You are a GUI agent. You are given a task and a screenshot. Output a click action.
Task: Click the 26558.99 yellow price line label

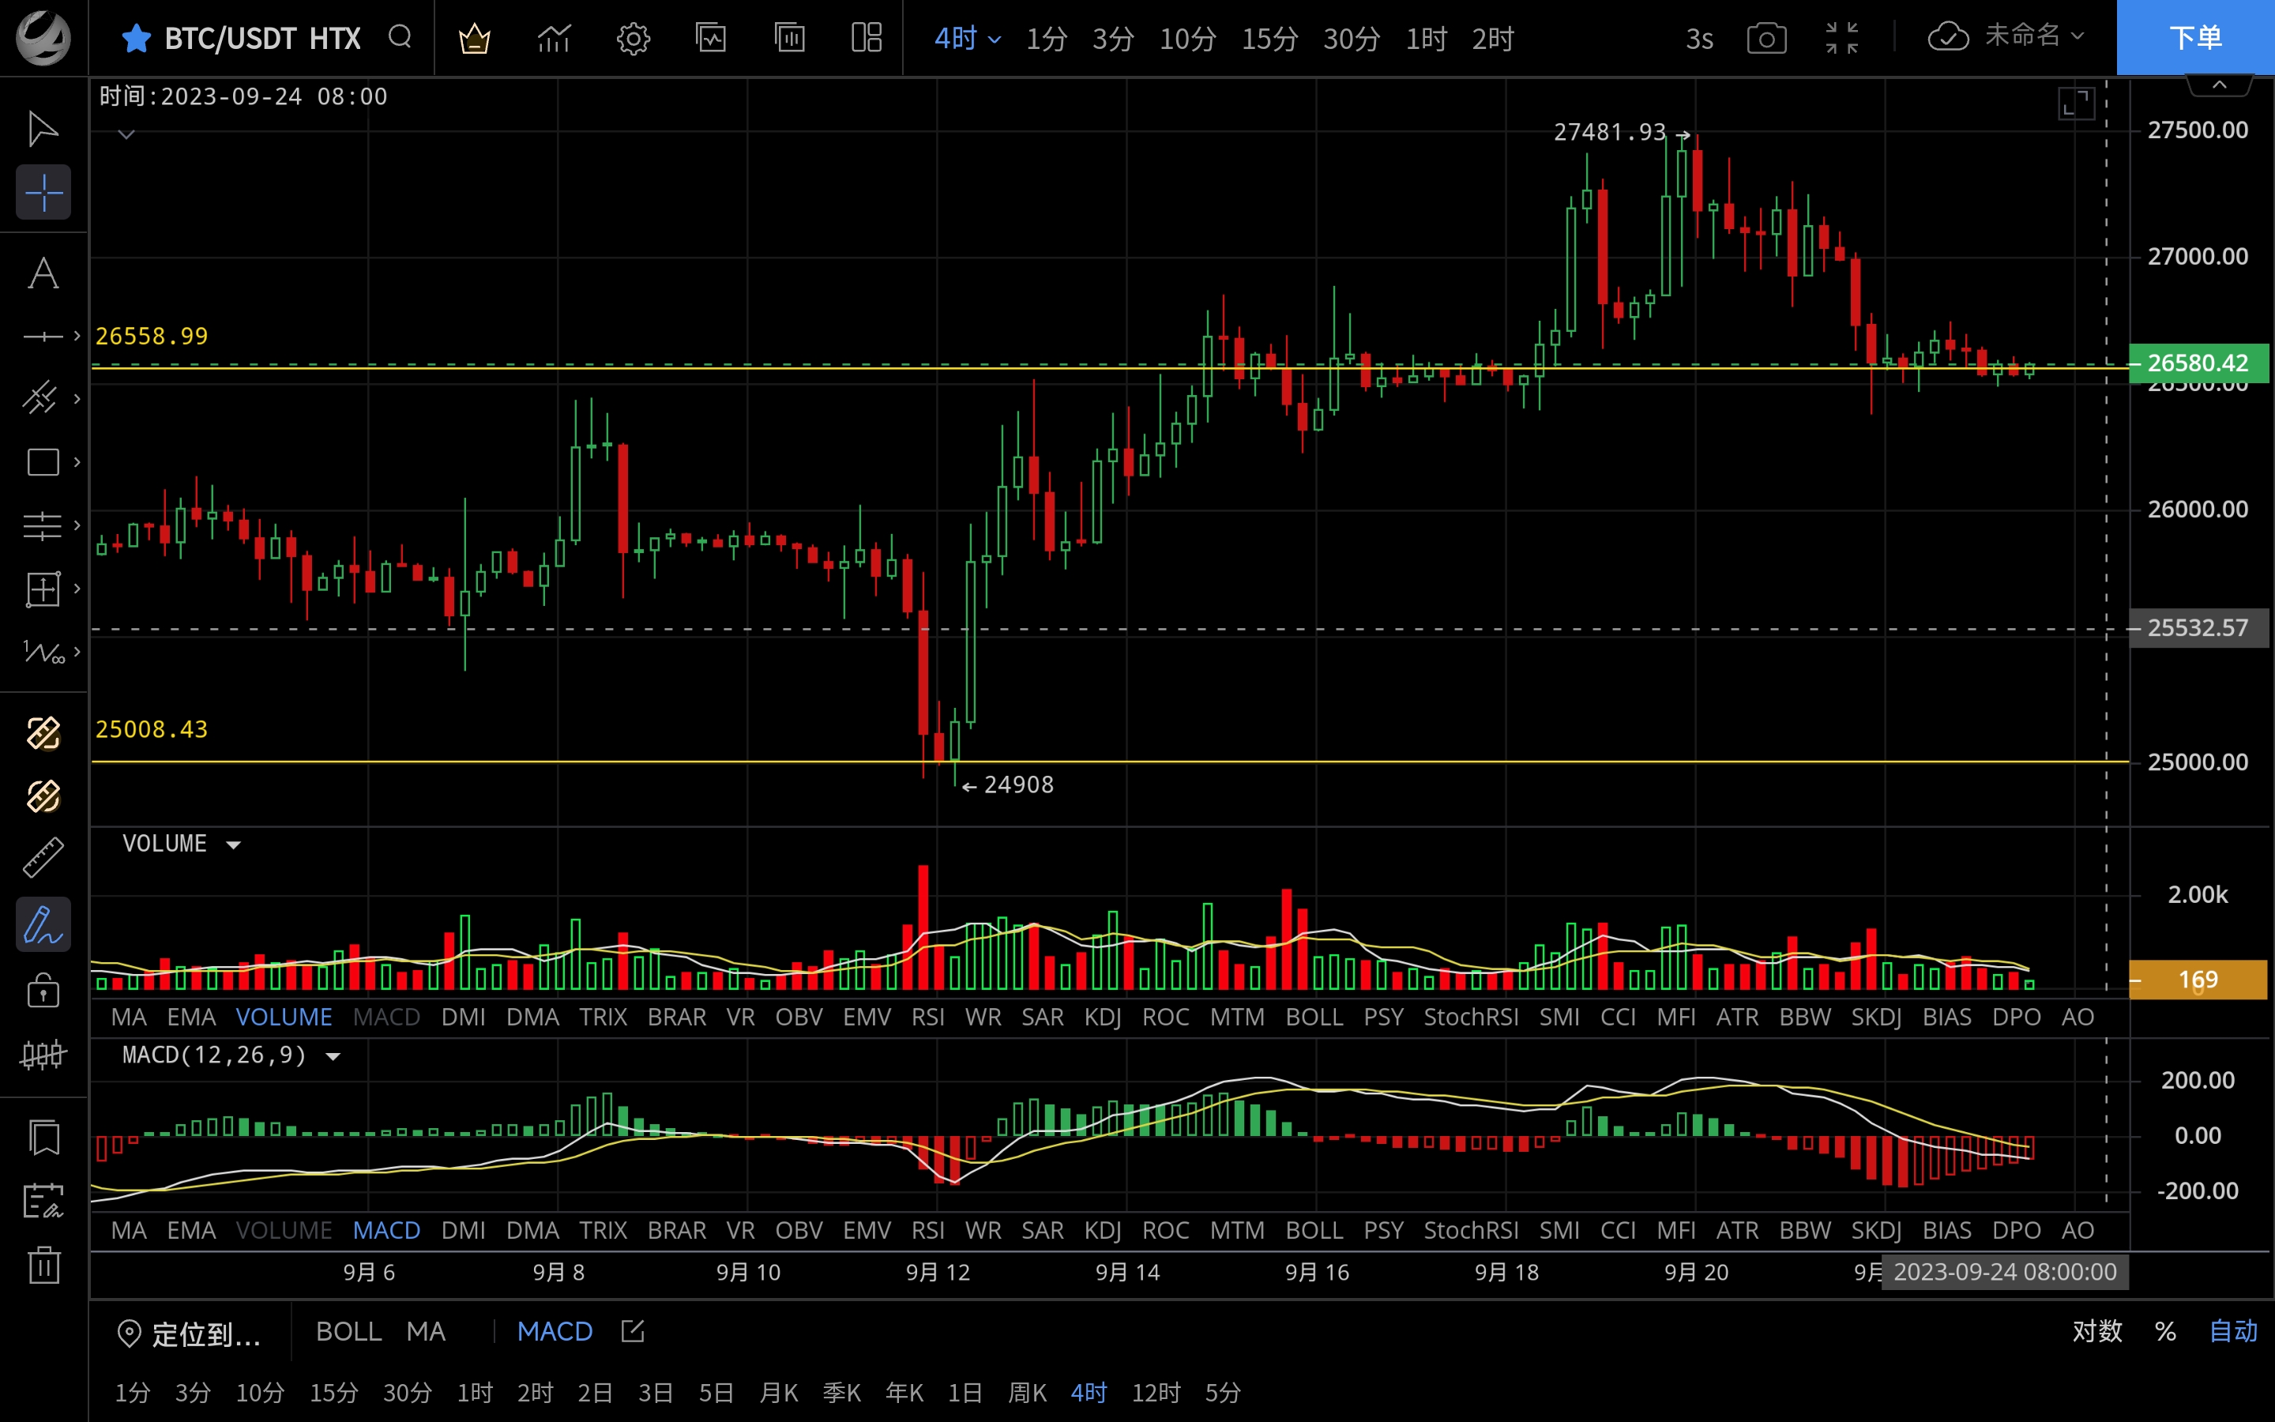tap(152, 336)
